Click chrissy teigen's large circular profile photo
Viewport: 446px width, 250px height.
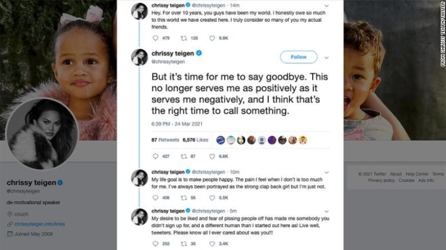42,134
